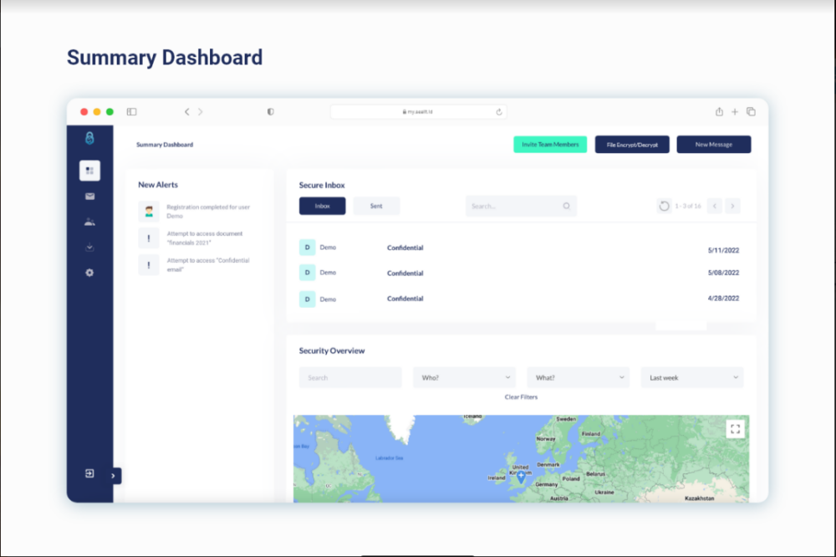Expand the Last week date dropdown
The height and width of the screenshot is (557, 836).
pos(691,378)
